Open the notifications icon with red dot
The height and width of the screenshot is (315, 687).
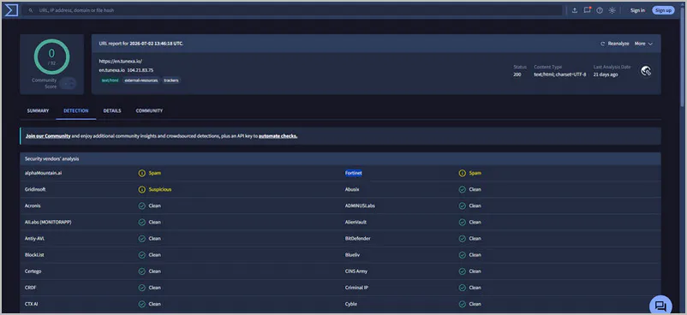(587, 10)
